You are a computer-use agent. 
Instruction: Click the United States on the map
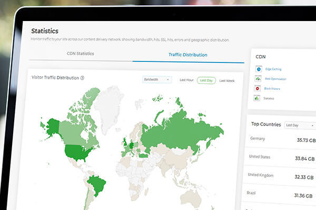pyautogui.click(x=75, y=152)
